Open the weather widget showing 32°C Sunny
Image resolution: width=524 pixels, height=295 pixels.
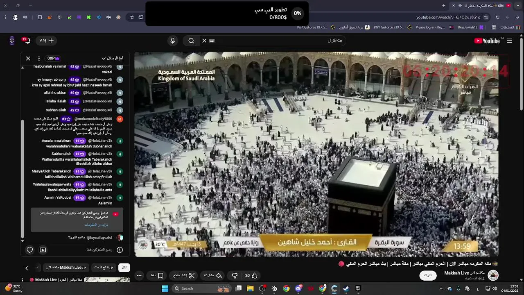pos(14,288)
